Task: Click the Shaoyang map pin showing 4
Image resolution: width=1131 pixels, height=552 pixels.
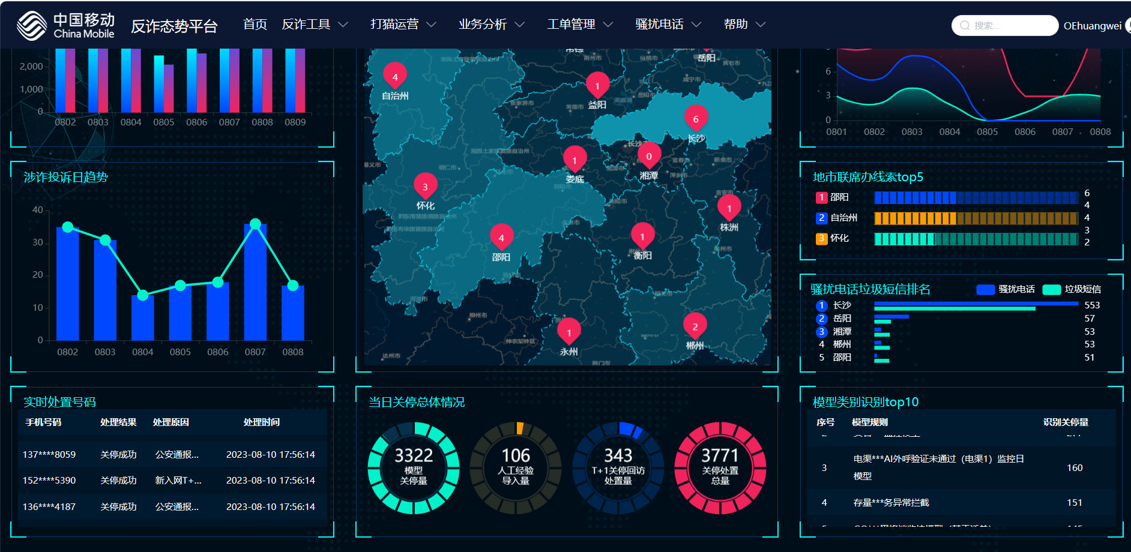Action: pyautogui.click(x=501, y=238)
